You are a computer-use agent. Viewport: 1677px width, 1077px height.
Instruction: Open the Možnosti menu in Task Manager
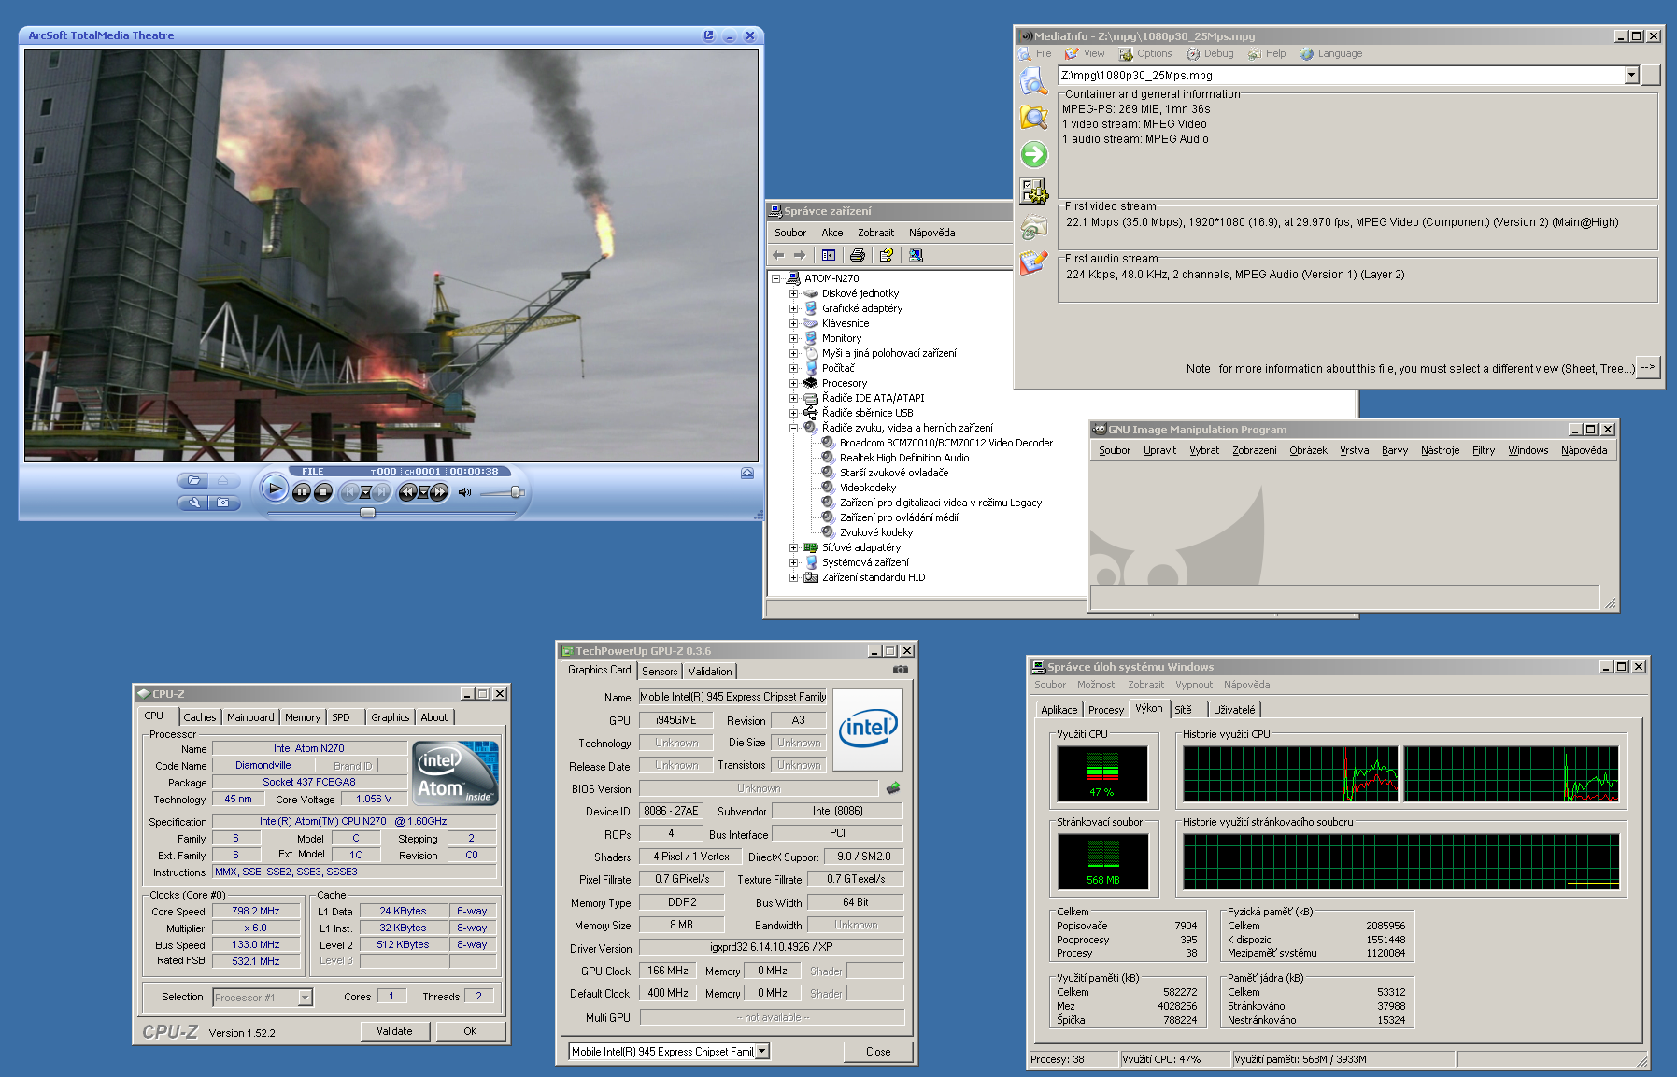coord(1097,685)
